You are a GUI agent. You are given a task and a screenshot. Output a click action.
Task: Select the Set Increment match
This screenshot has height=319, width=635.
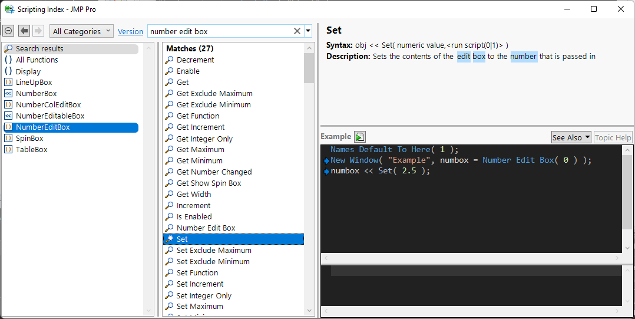200,284
